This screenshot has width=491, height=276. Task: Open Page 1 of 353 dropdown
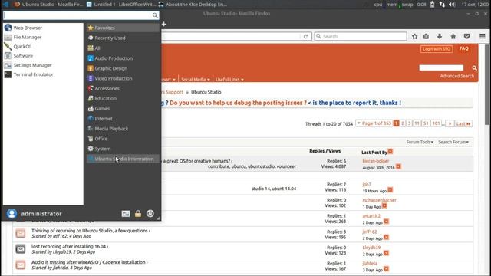pyautogui.click(x=374, y=123)
